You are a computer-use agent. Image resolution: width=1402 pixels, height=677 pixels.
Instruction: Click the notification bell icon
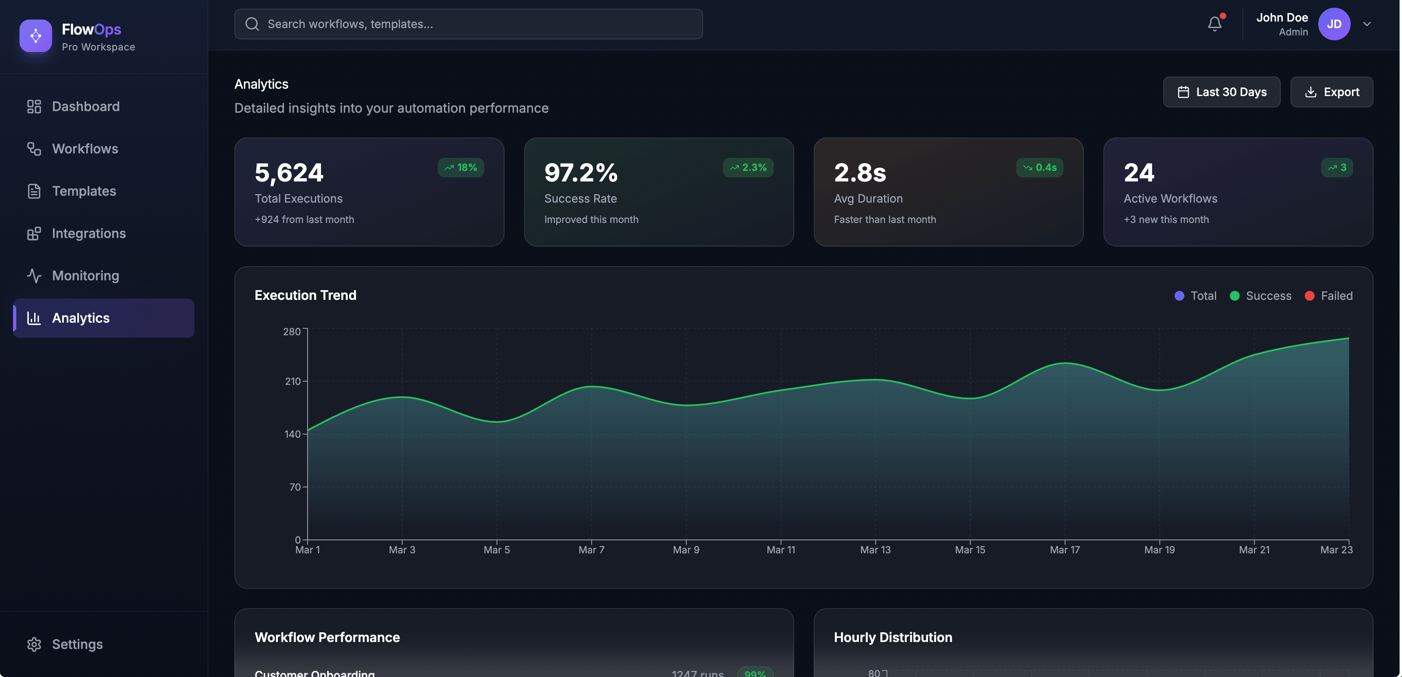tap(1214, 24)
